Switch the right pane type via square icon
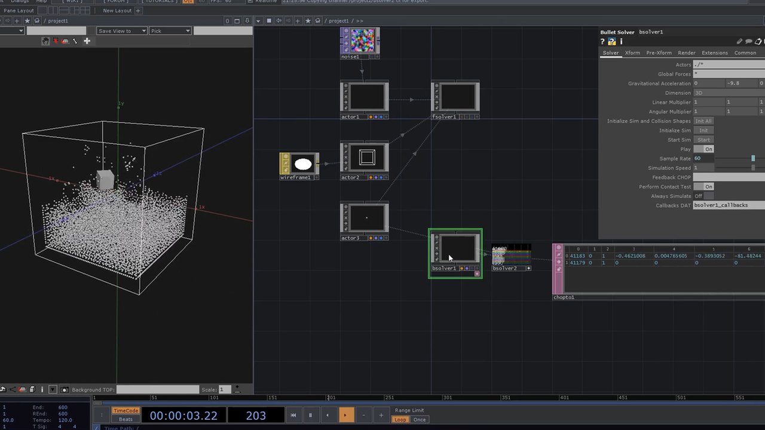This screenshot has width=765, height=430. coord(269,21)
